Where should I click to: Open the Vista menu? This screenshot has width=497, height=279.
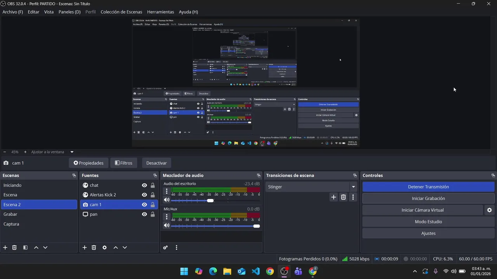click(49, 12)
